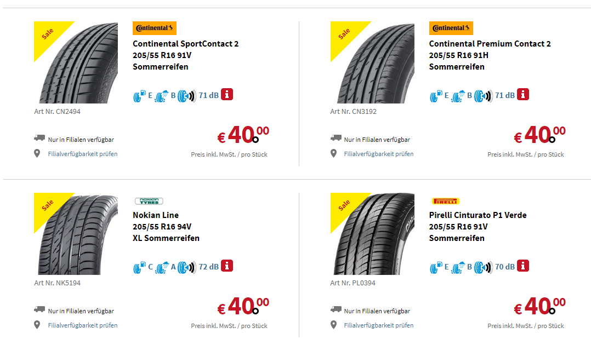This screenshot has width=591, height=339.
Task: Open the Nokian Line tire image
Action: tap(77, 235)
